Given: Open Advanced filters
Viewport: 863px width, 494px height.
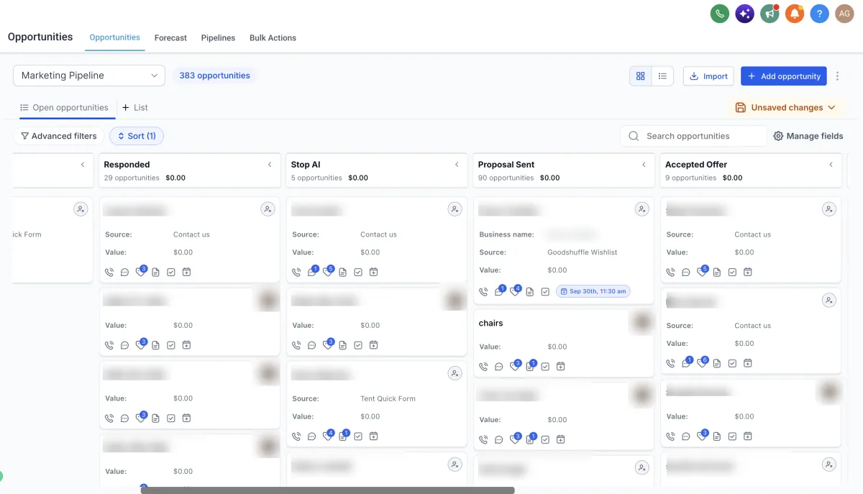Looking at the screenshot, I should pyautogui.click(x=58, y=136).
